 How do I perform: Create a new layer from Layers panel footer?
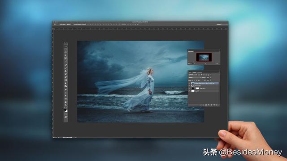[214, 105]
